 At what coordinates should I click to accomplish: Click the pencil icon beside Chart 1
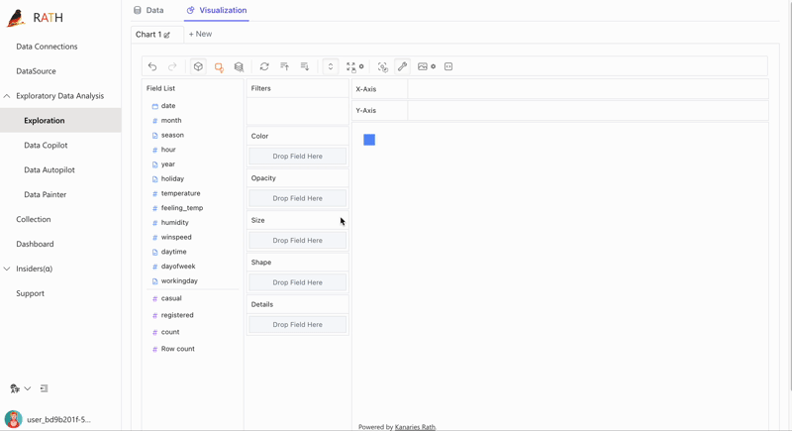click(x=167, y=35)
